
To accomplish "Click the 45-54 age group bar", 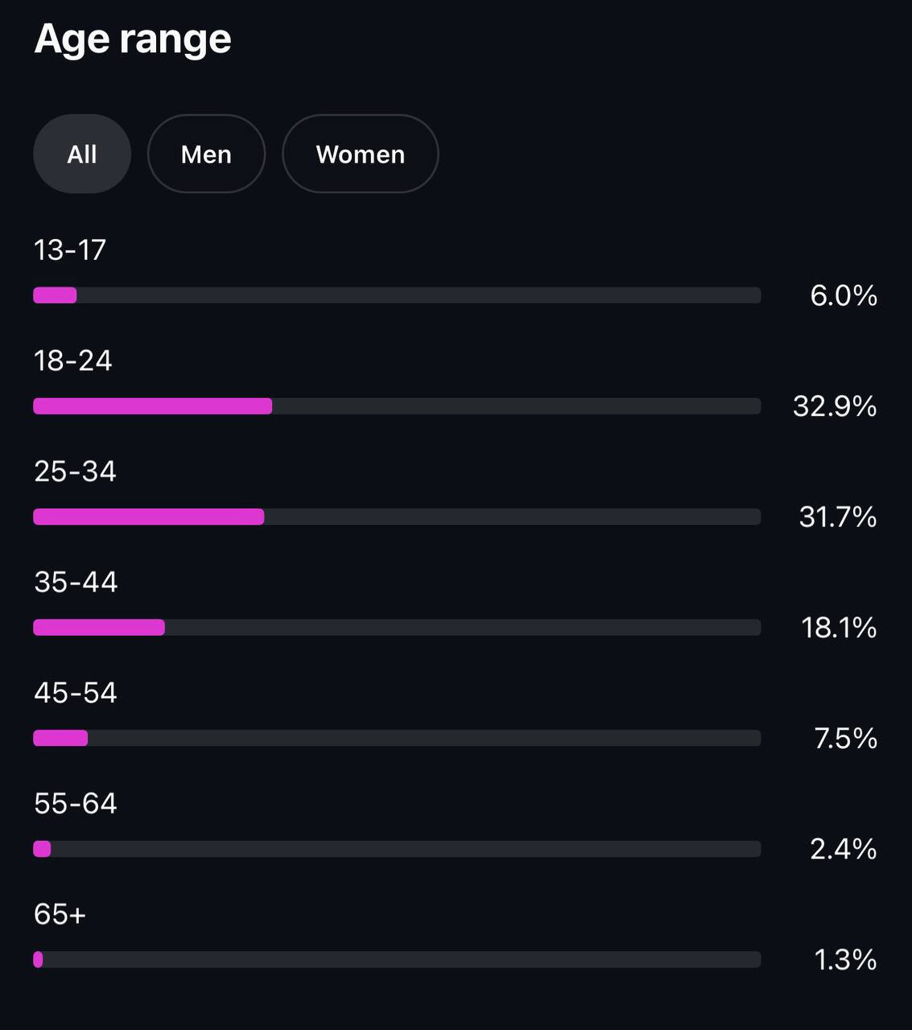I will [x=397, y=738].
